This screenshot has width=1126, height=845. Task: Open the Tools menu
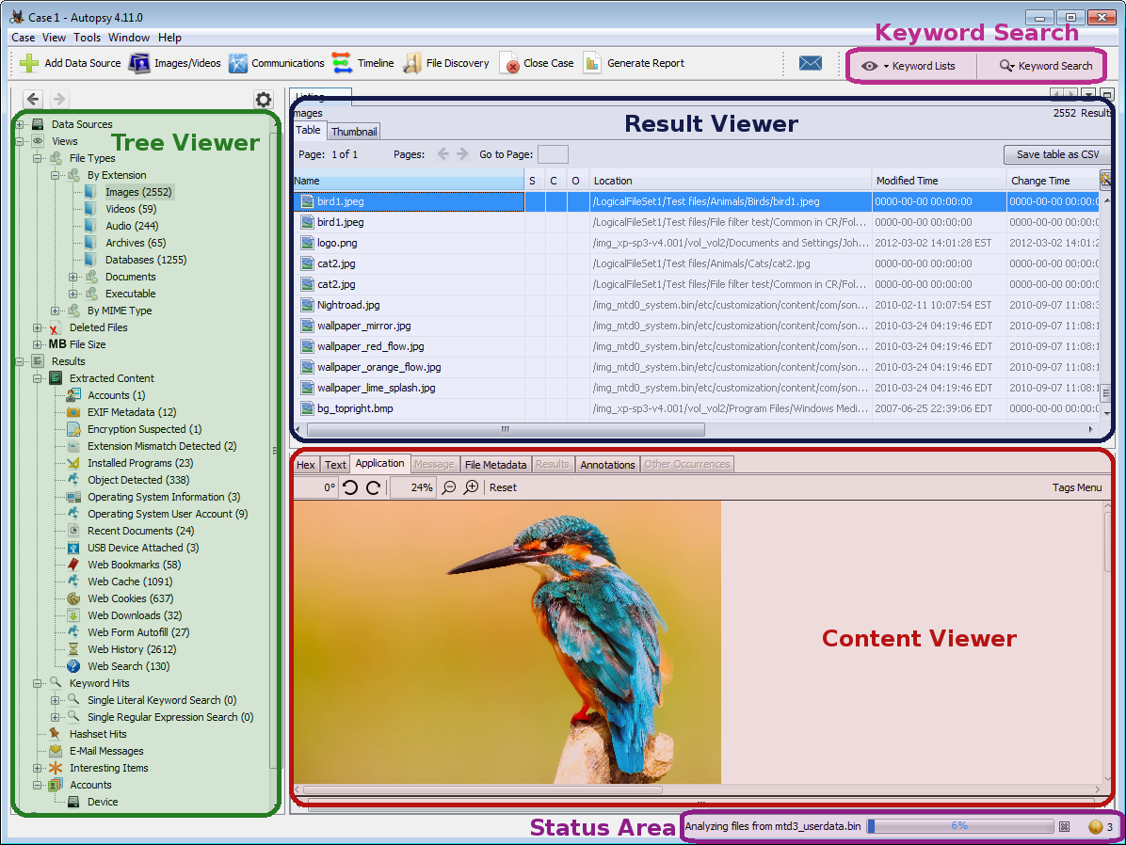coord(87,38)
